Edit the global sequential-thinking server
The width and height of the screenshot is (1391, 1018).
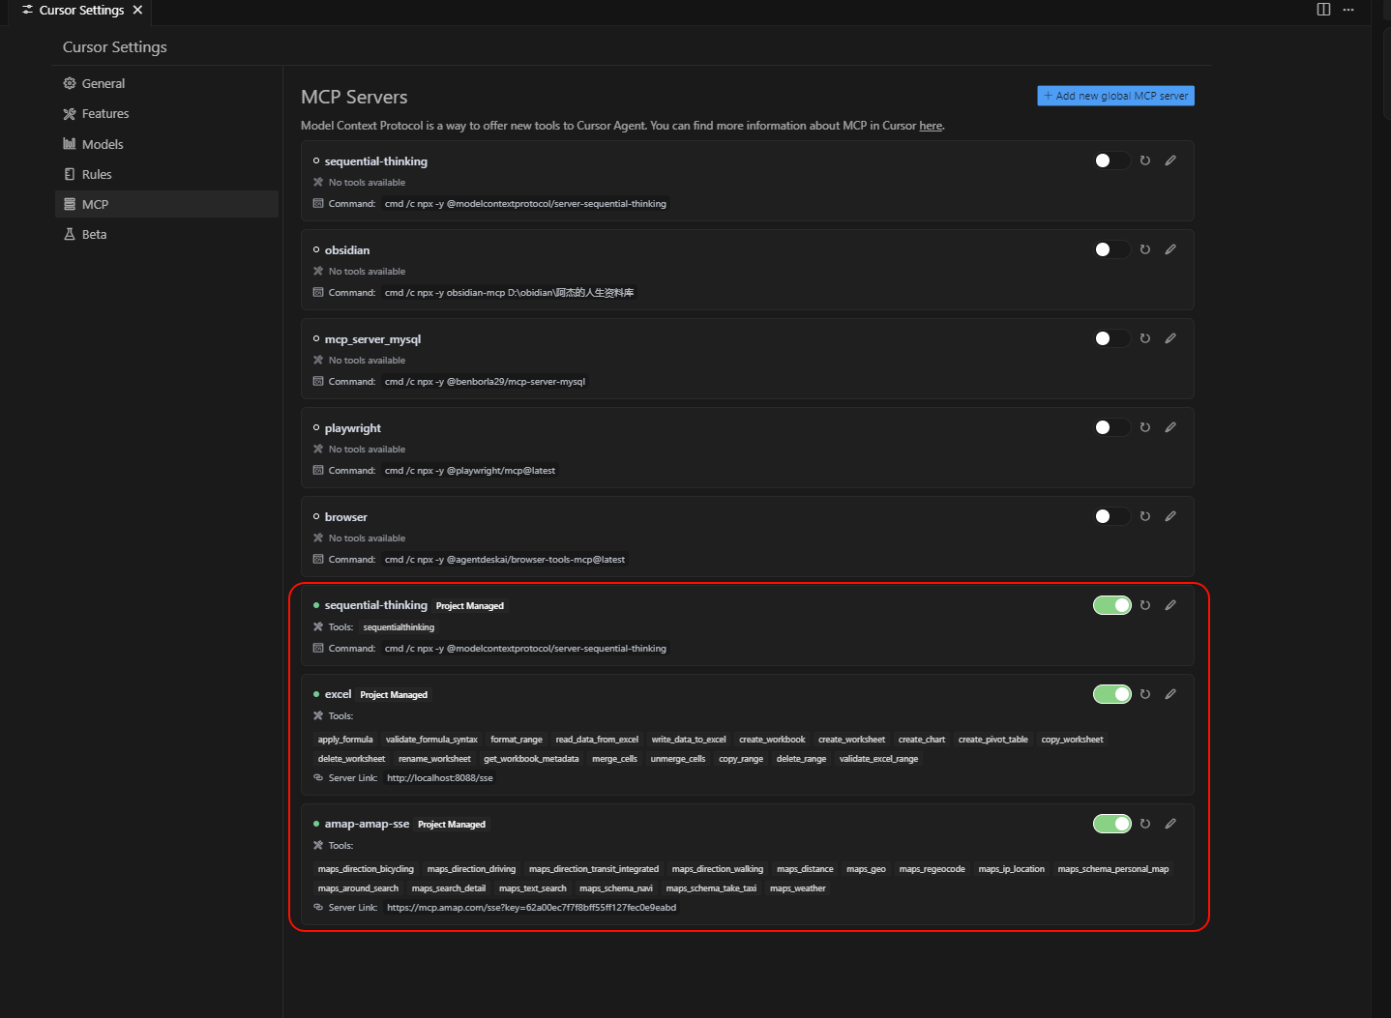click(x=1170, y=160)
